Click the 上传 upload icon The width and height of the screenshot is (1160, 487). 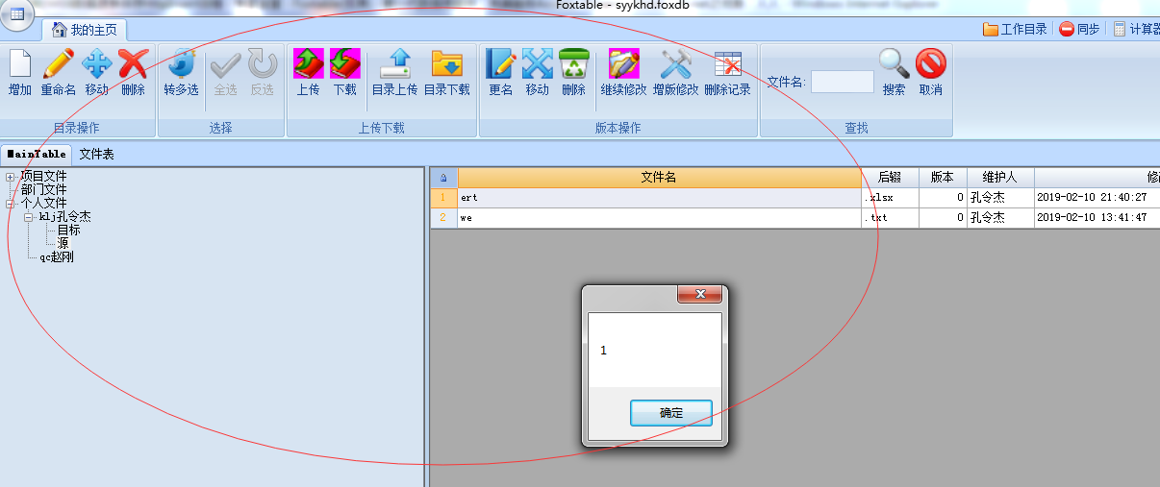[x=308, y=63]
